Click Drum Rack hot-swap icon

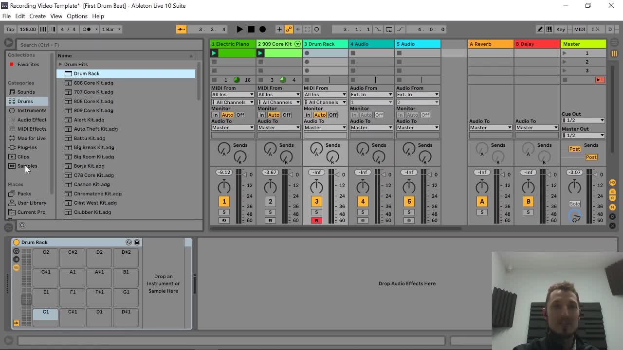[x=128, y=242]
